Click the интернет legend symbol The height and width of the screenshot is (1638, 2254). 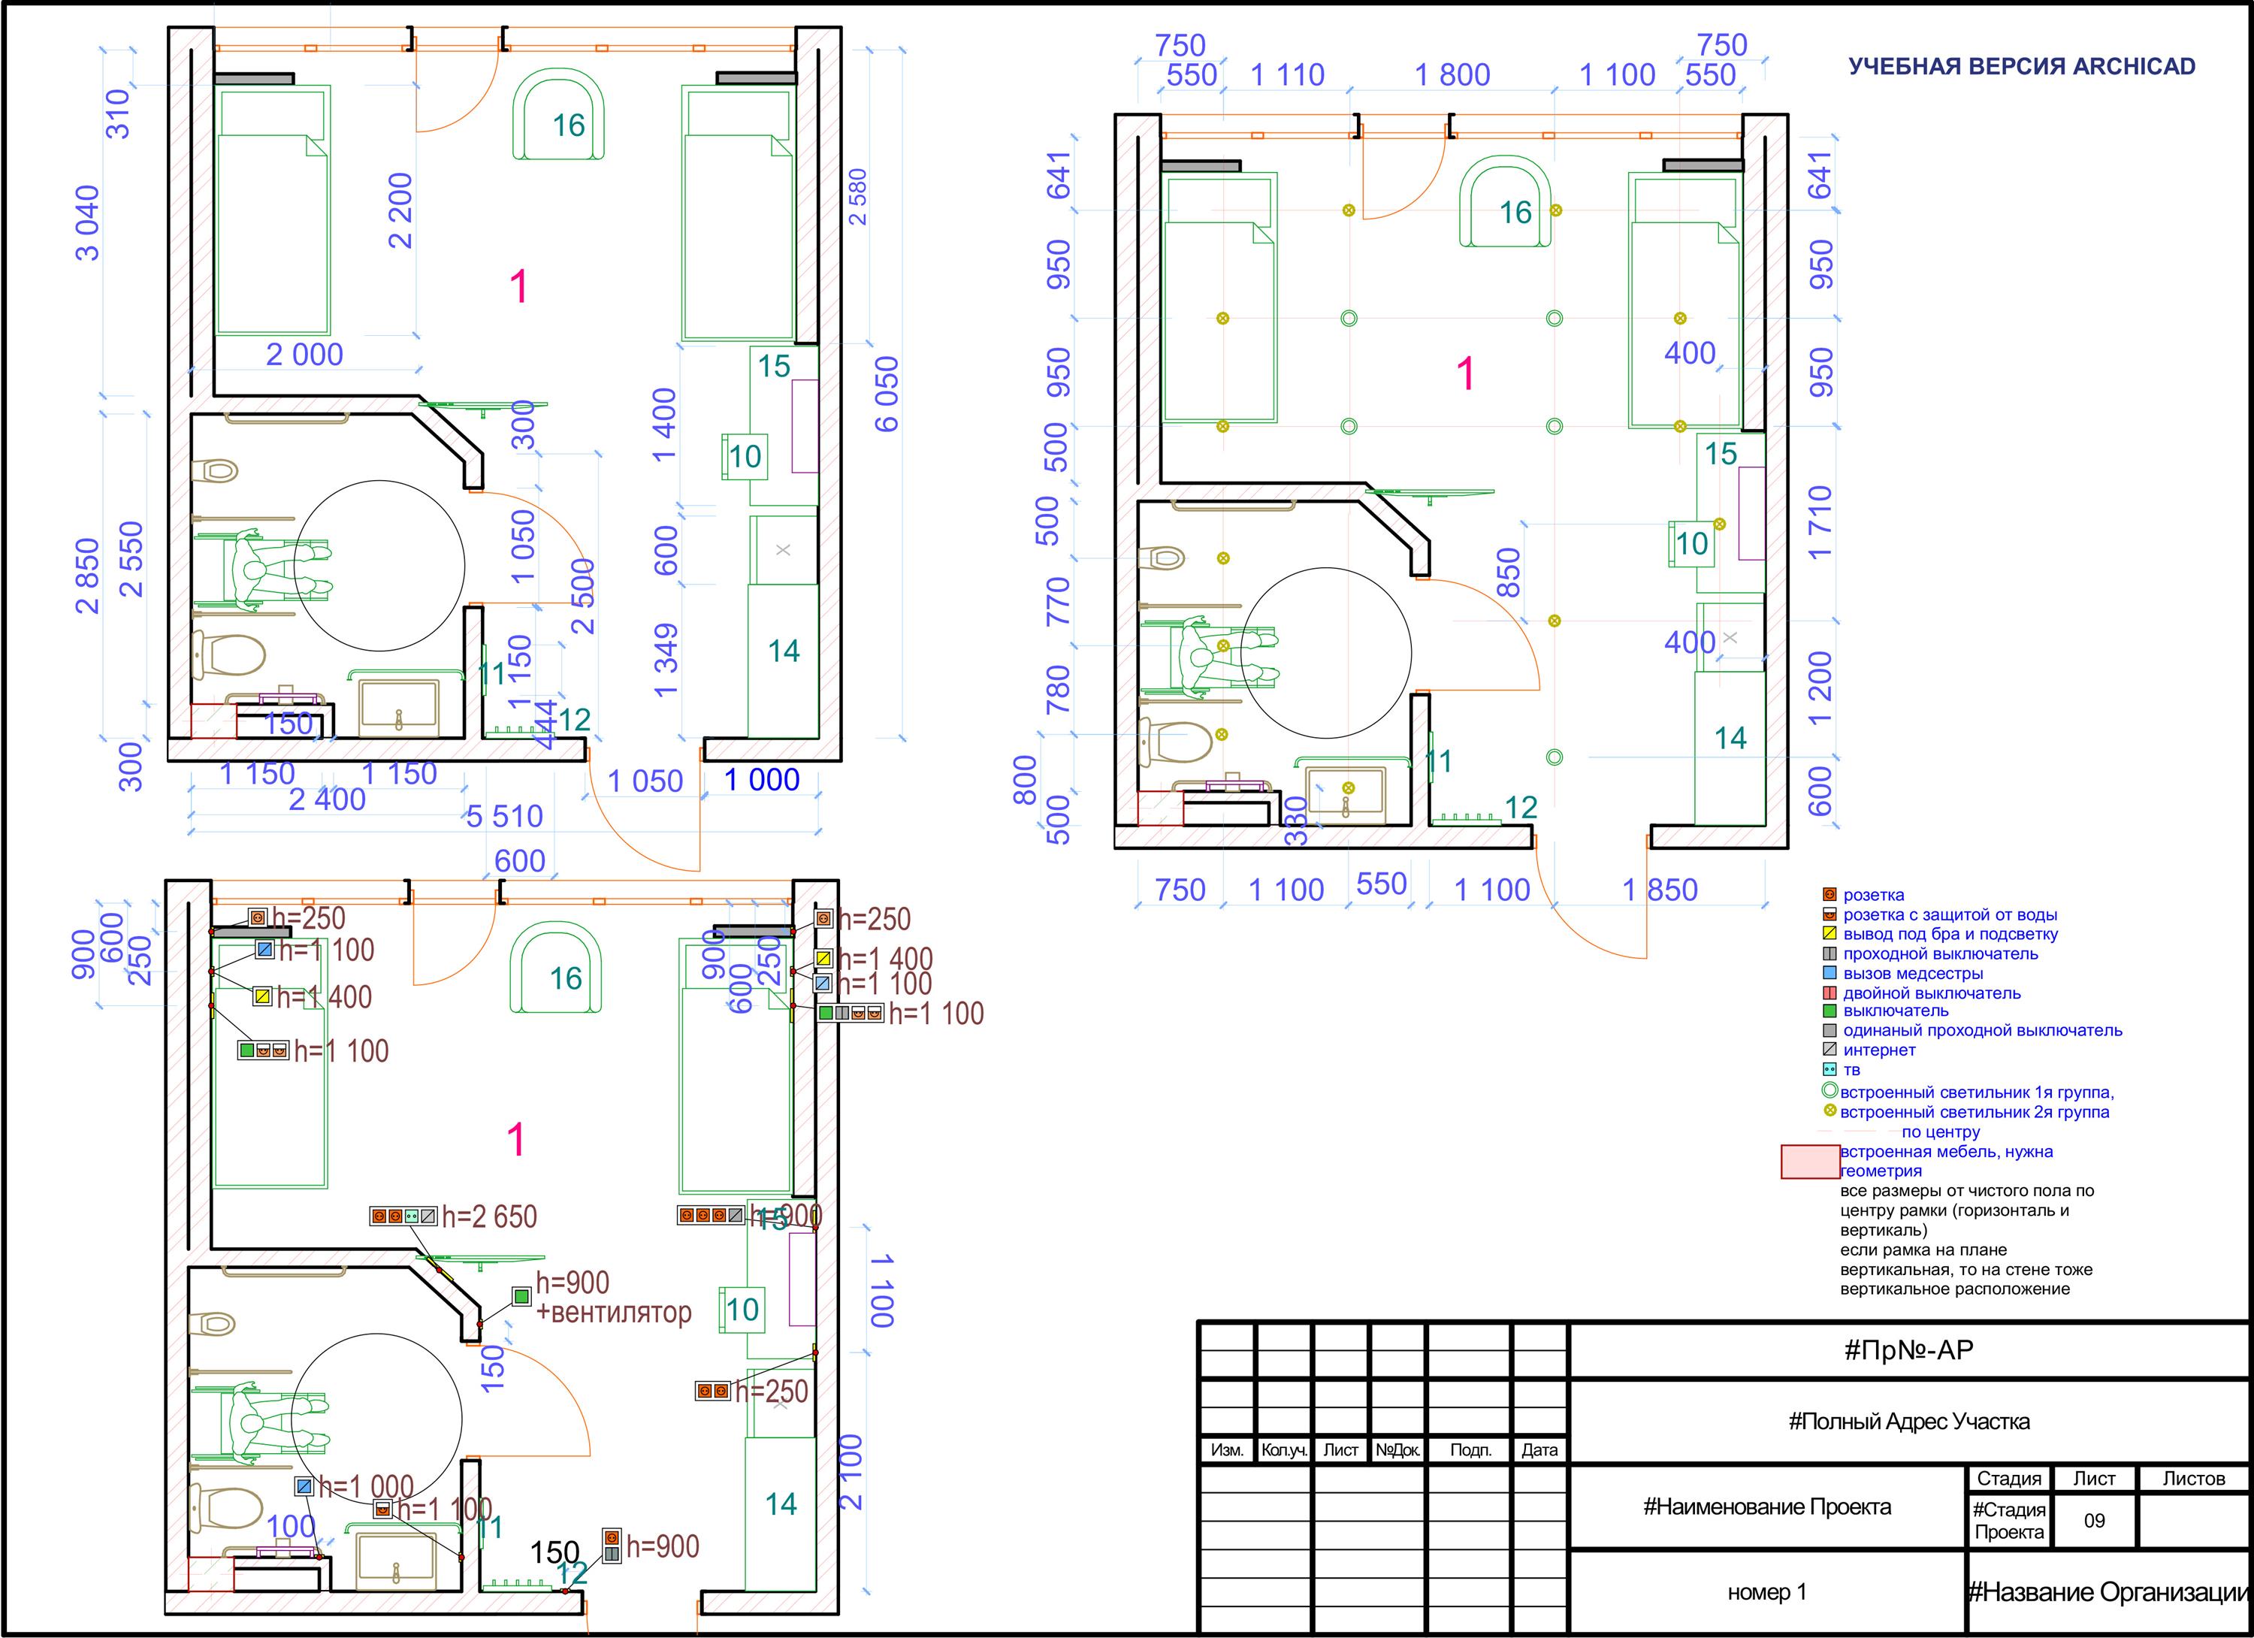[1829, 1050]
